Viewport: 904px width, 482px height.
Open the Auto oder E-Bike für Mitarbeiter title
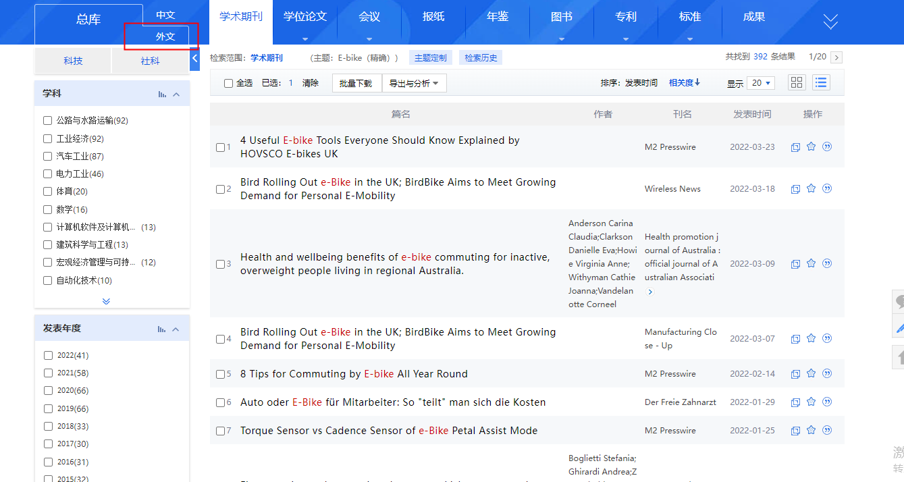click(393, 402)
